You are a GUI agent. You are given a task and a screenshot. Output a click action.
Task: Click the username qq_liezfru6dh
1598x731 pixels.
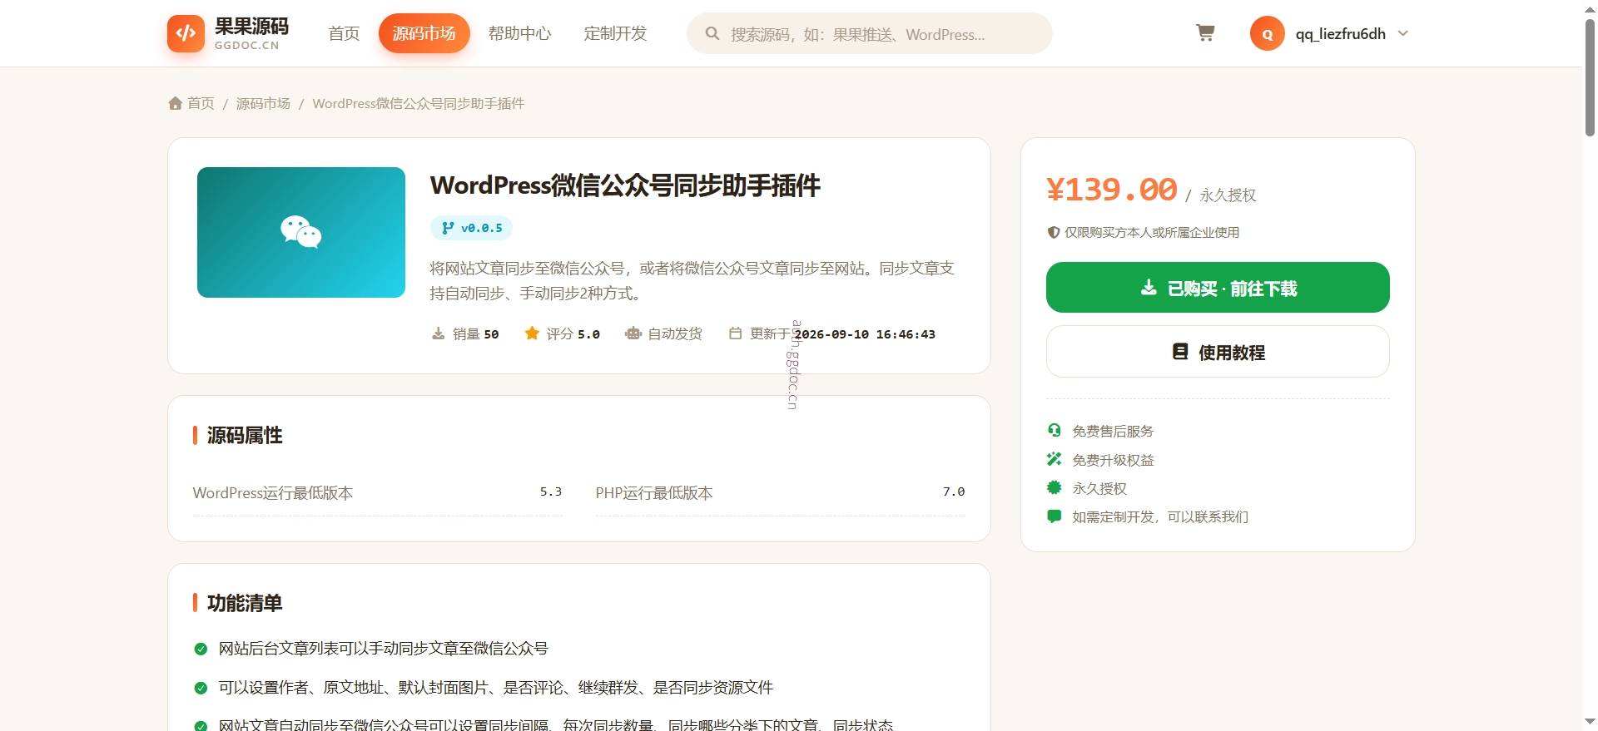(1341, 34)
